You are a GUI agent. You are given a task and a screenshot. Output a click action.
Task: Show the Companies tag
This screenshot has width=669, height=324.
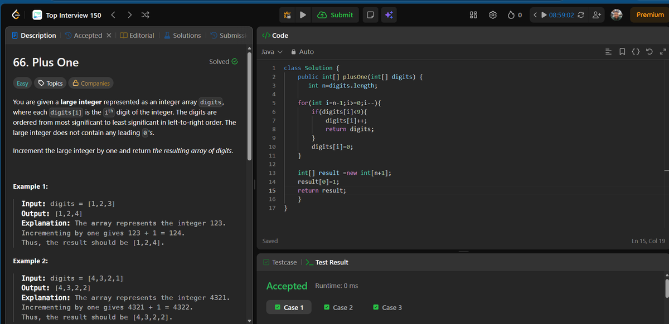tap(91, 84)
